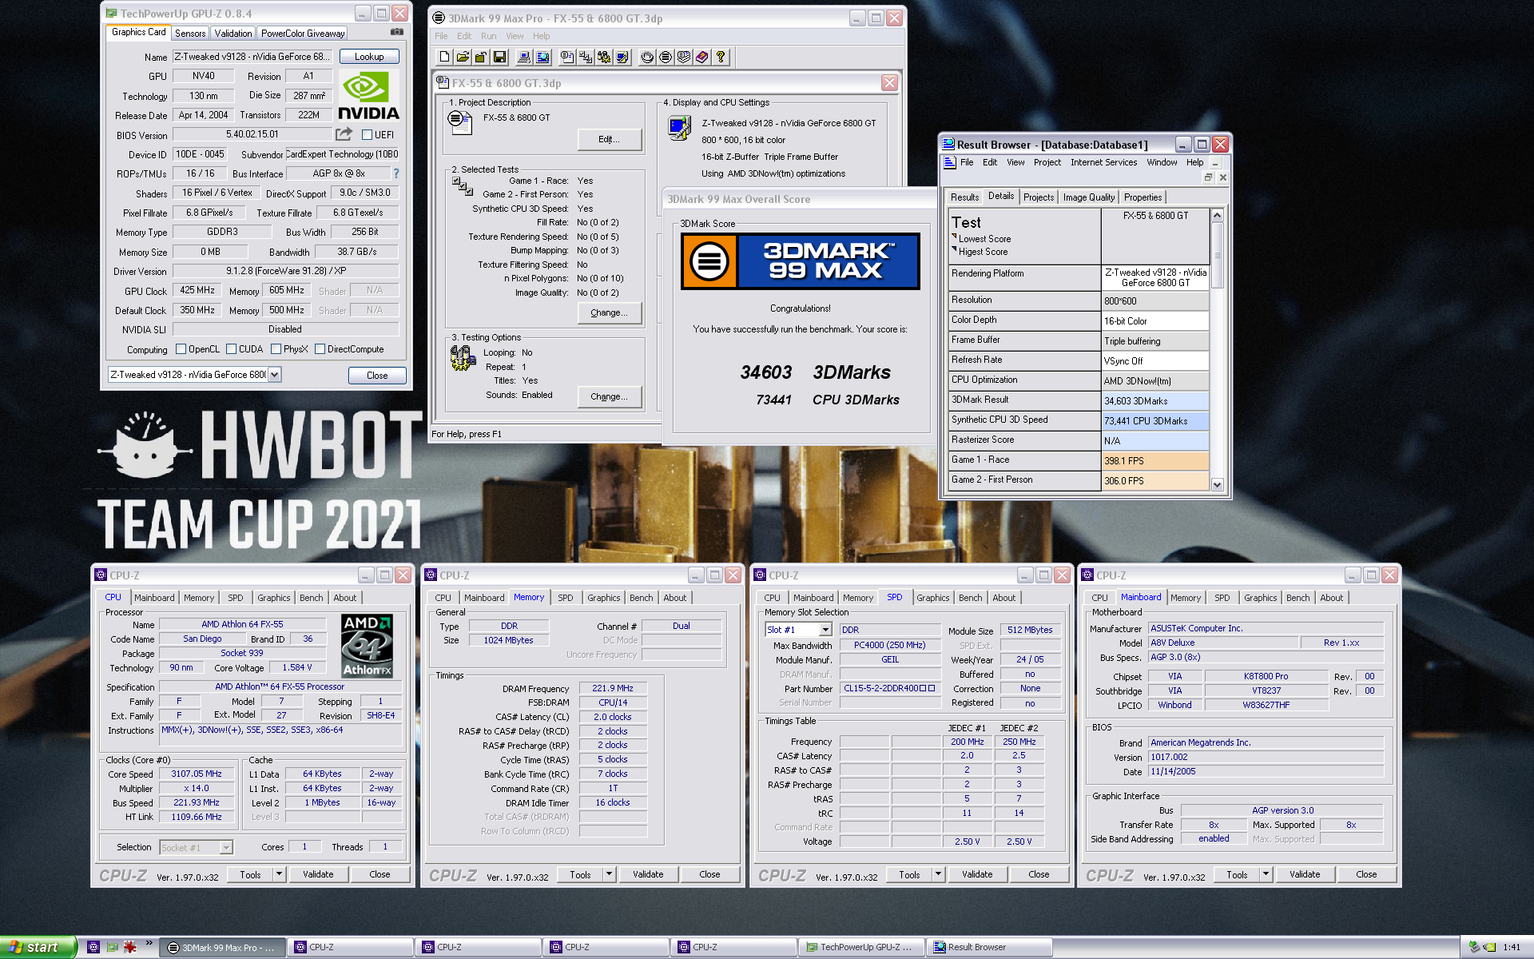The width and height of the screenshot is (1534, 959).
Task: Click Save floppy disk icon in 3DMark toolbar
Action: [499, 57]
